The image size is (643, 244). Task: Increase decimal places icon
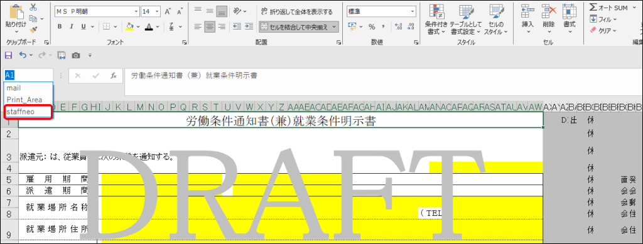(x=399, y=27)
